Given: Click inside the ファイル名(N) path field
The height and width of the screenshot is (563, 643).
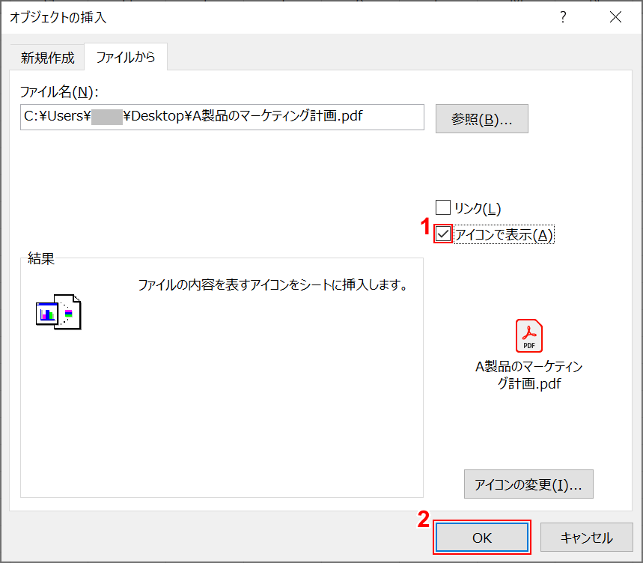Looking at the screenshot, I should (222, 117).
